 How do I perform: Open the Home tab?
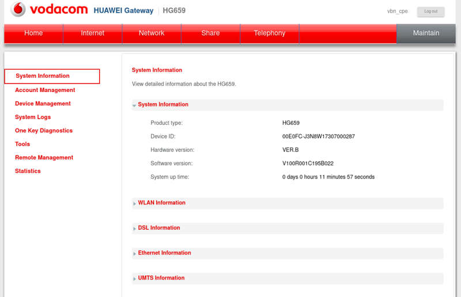[33, 33]
